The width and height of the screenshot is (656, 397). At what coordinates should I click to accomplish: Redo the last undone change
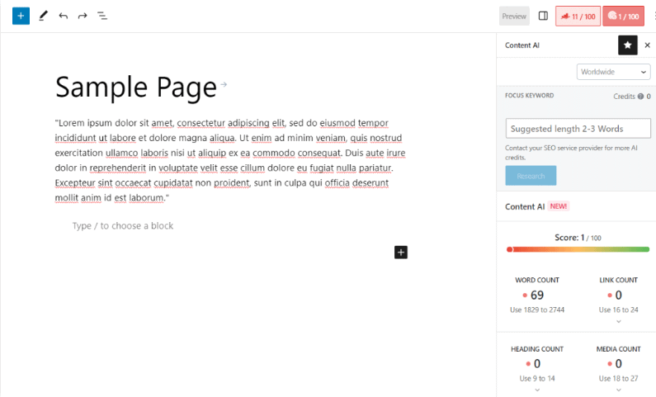click(83, 16)
